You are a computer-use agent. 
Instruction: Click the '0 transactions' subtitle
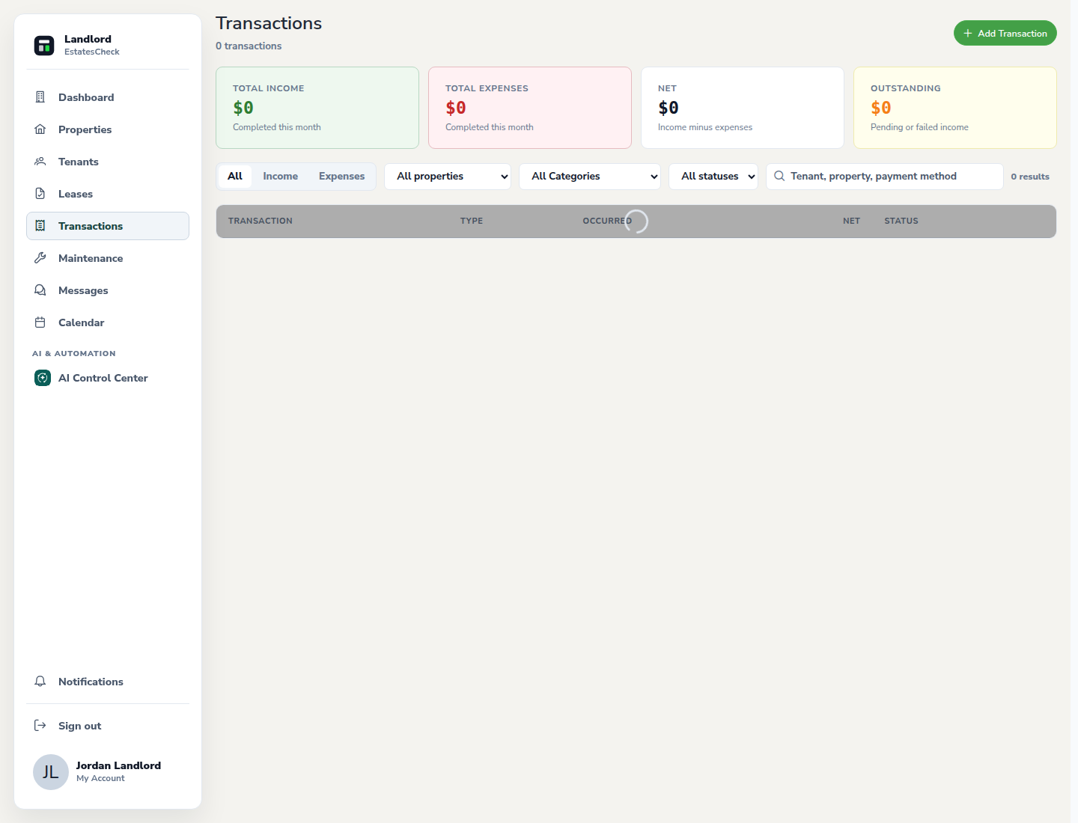tap(249, 46)
